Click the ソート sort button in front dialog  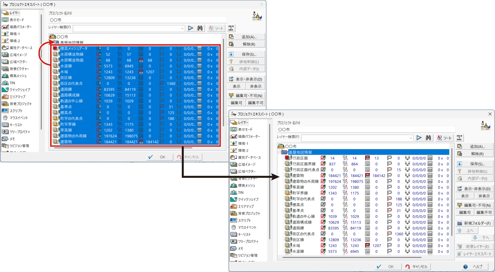coord(444,138)
